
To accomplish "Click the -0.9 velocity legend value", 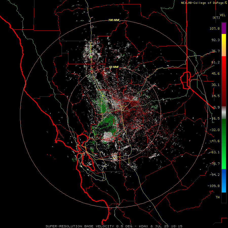I will (x=216, y=107).
